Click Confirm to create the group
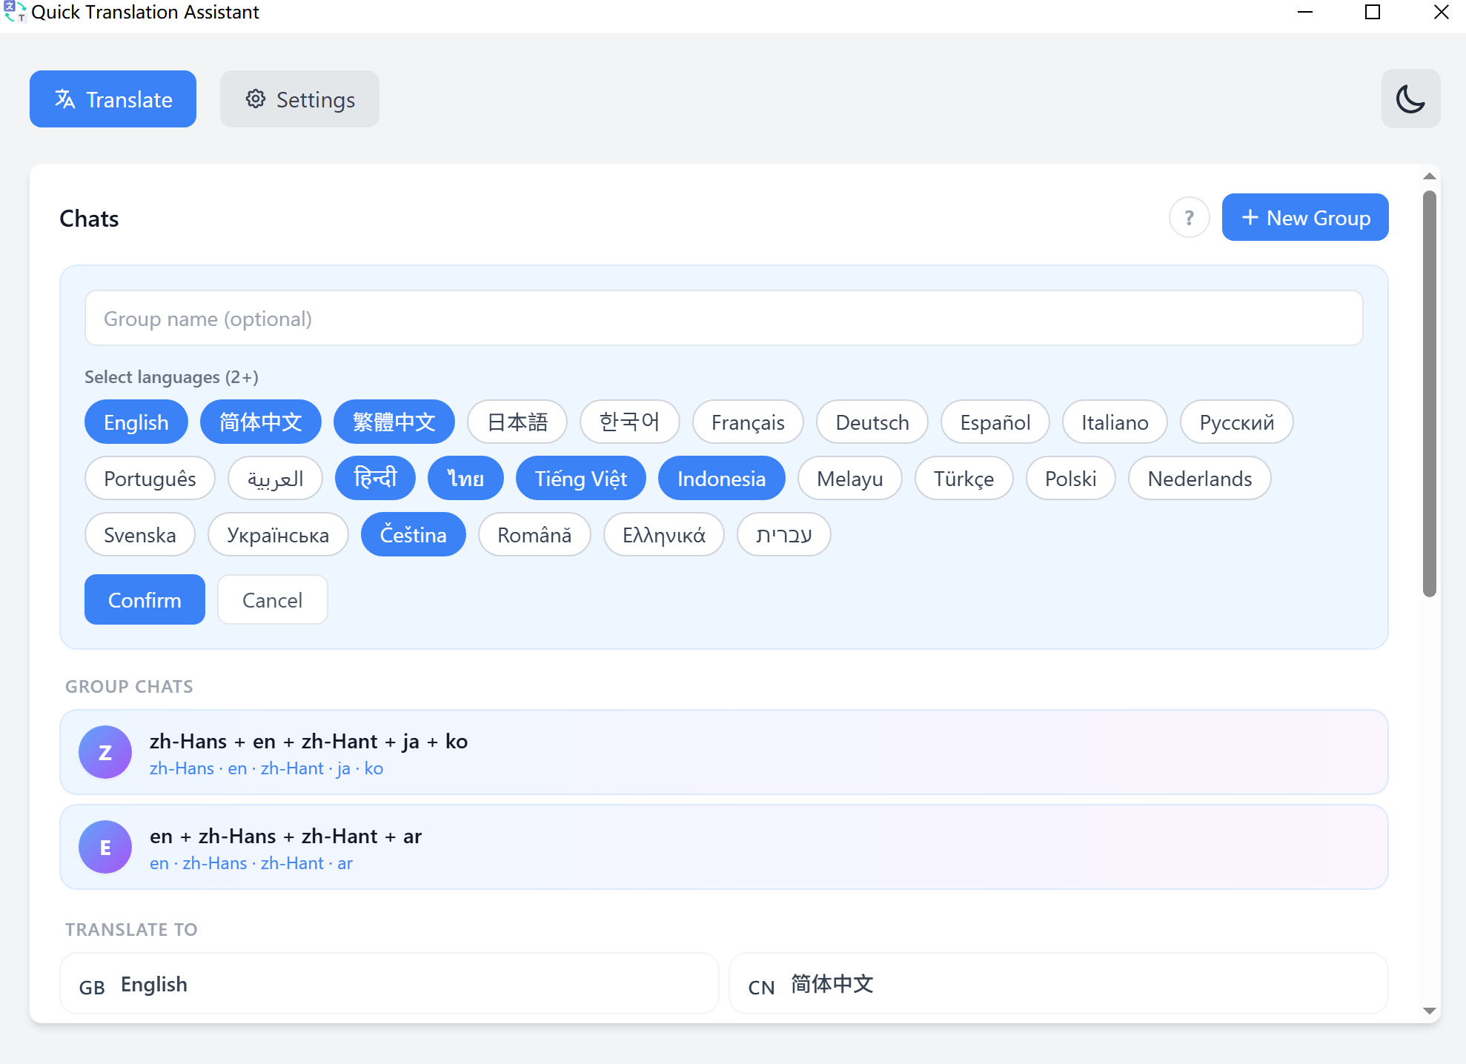The image size is (1466, 1064). point(144,599)
